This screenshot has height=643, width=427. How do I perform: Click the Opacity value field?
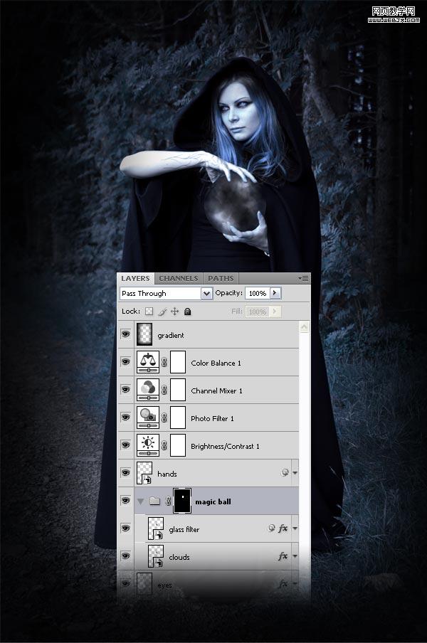[x=257, y=293]
